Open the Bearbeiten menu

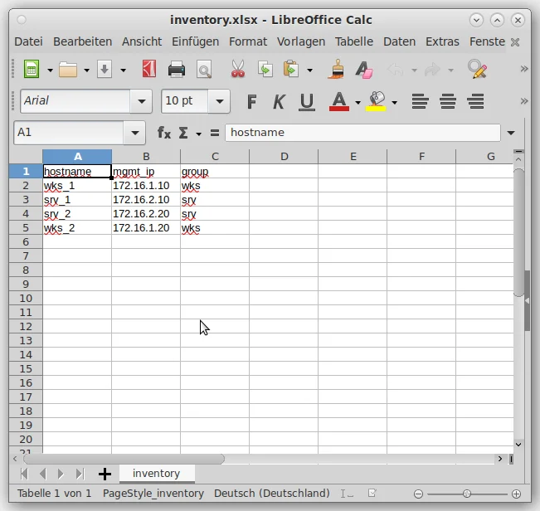(83, 41)
